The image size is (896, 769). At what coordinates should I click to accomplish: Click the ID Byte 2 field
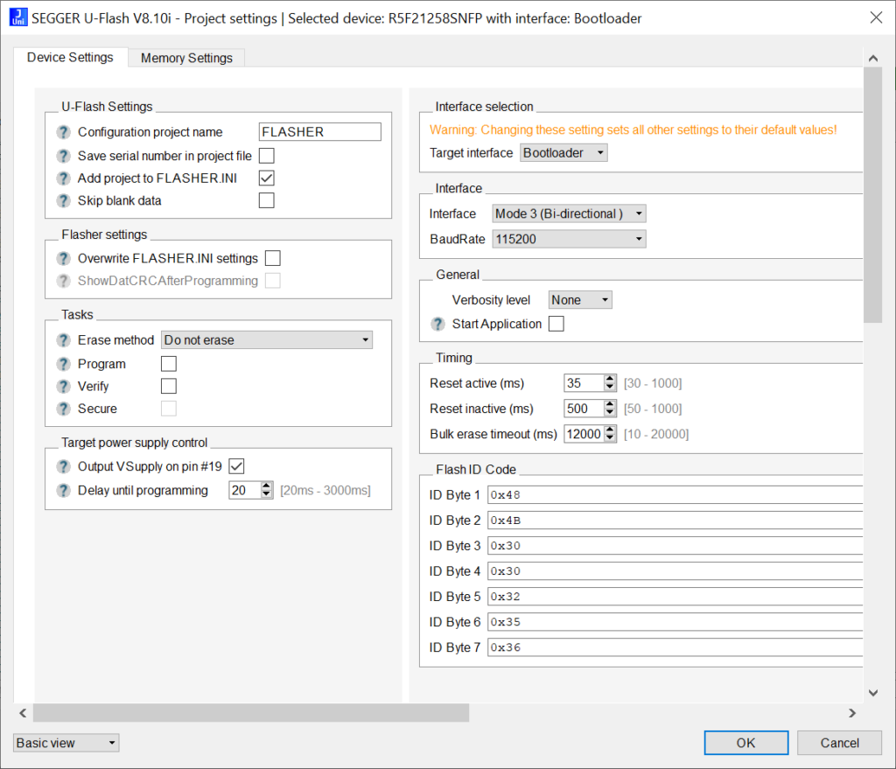[675, 521]
